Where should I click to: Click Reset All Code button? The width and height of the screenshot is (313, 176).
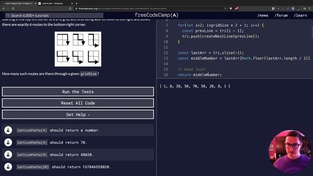click(x=78, y=103)
